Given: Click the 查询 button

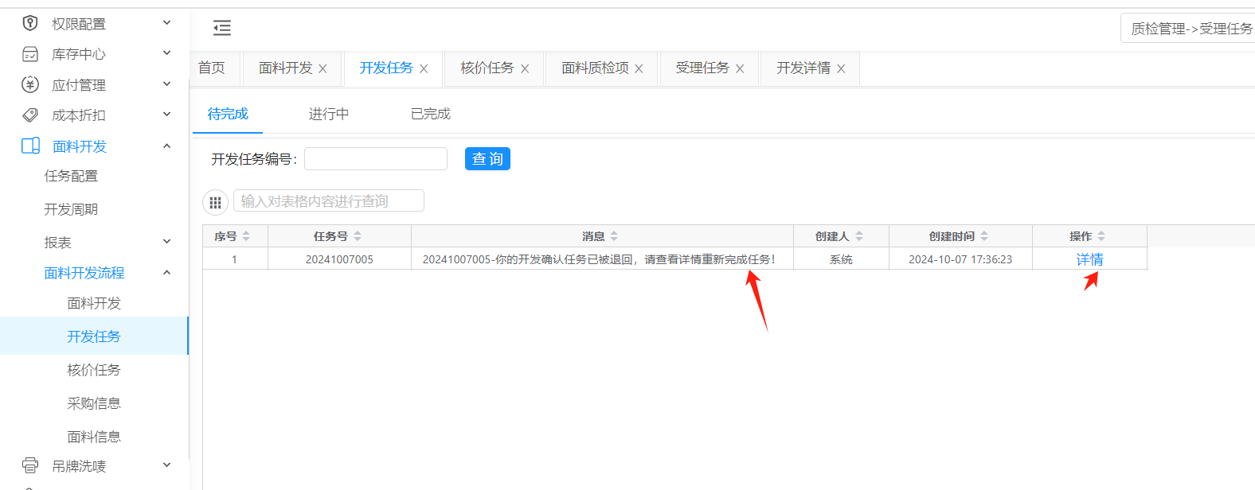Looking at the screenshot, I should pyautogui.click(x=487, y=159).
